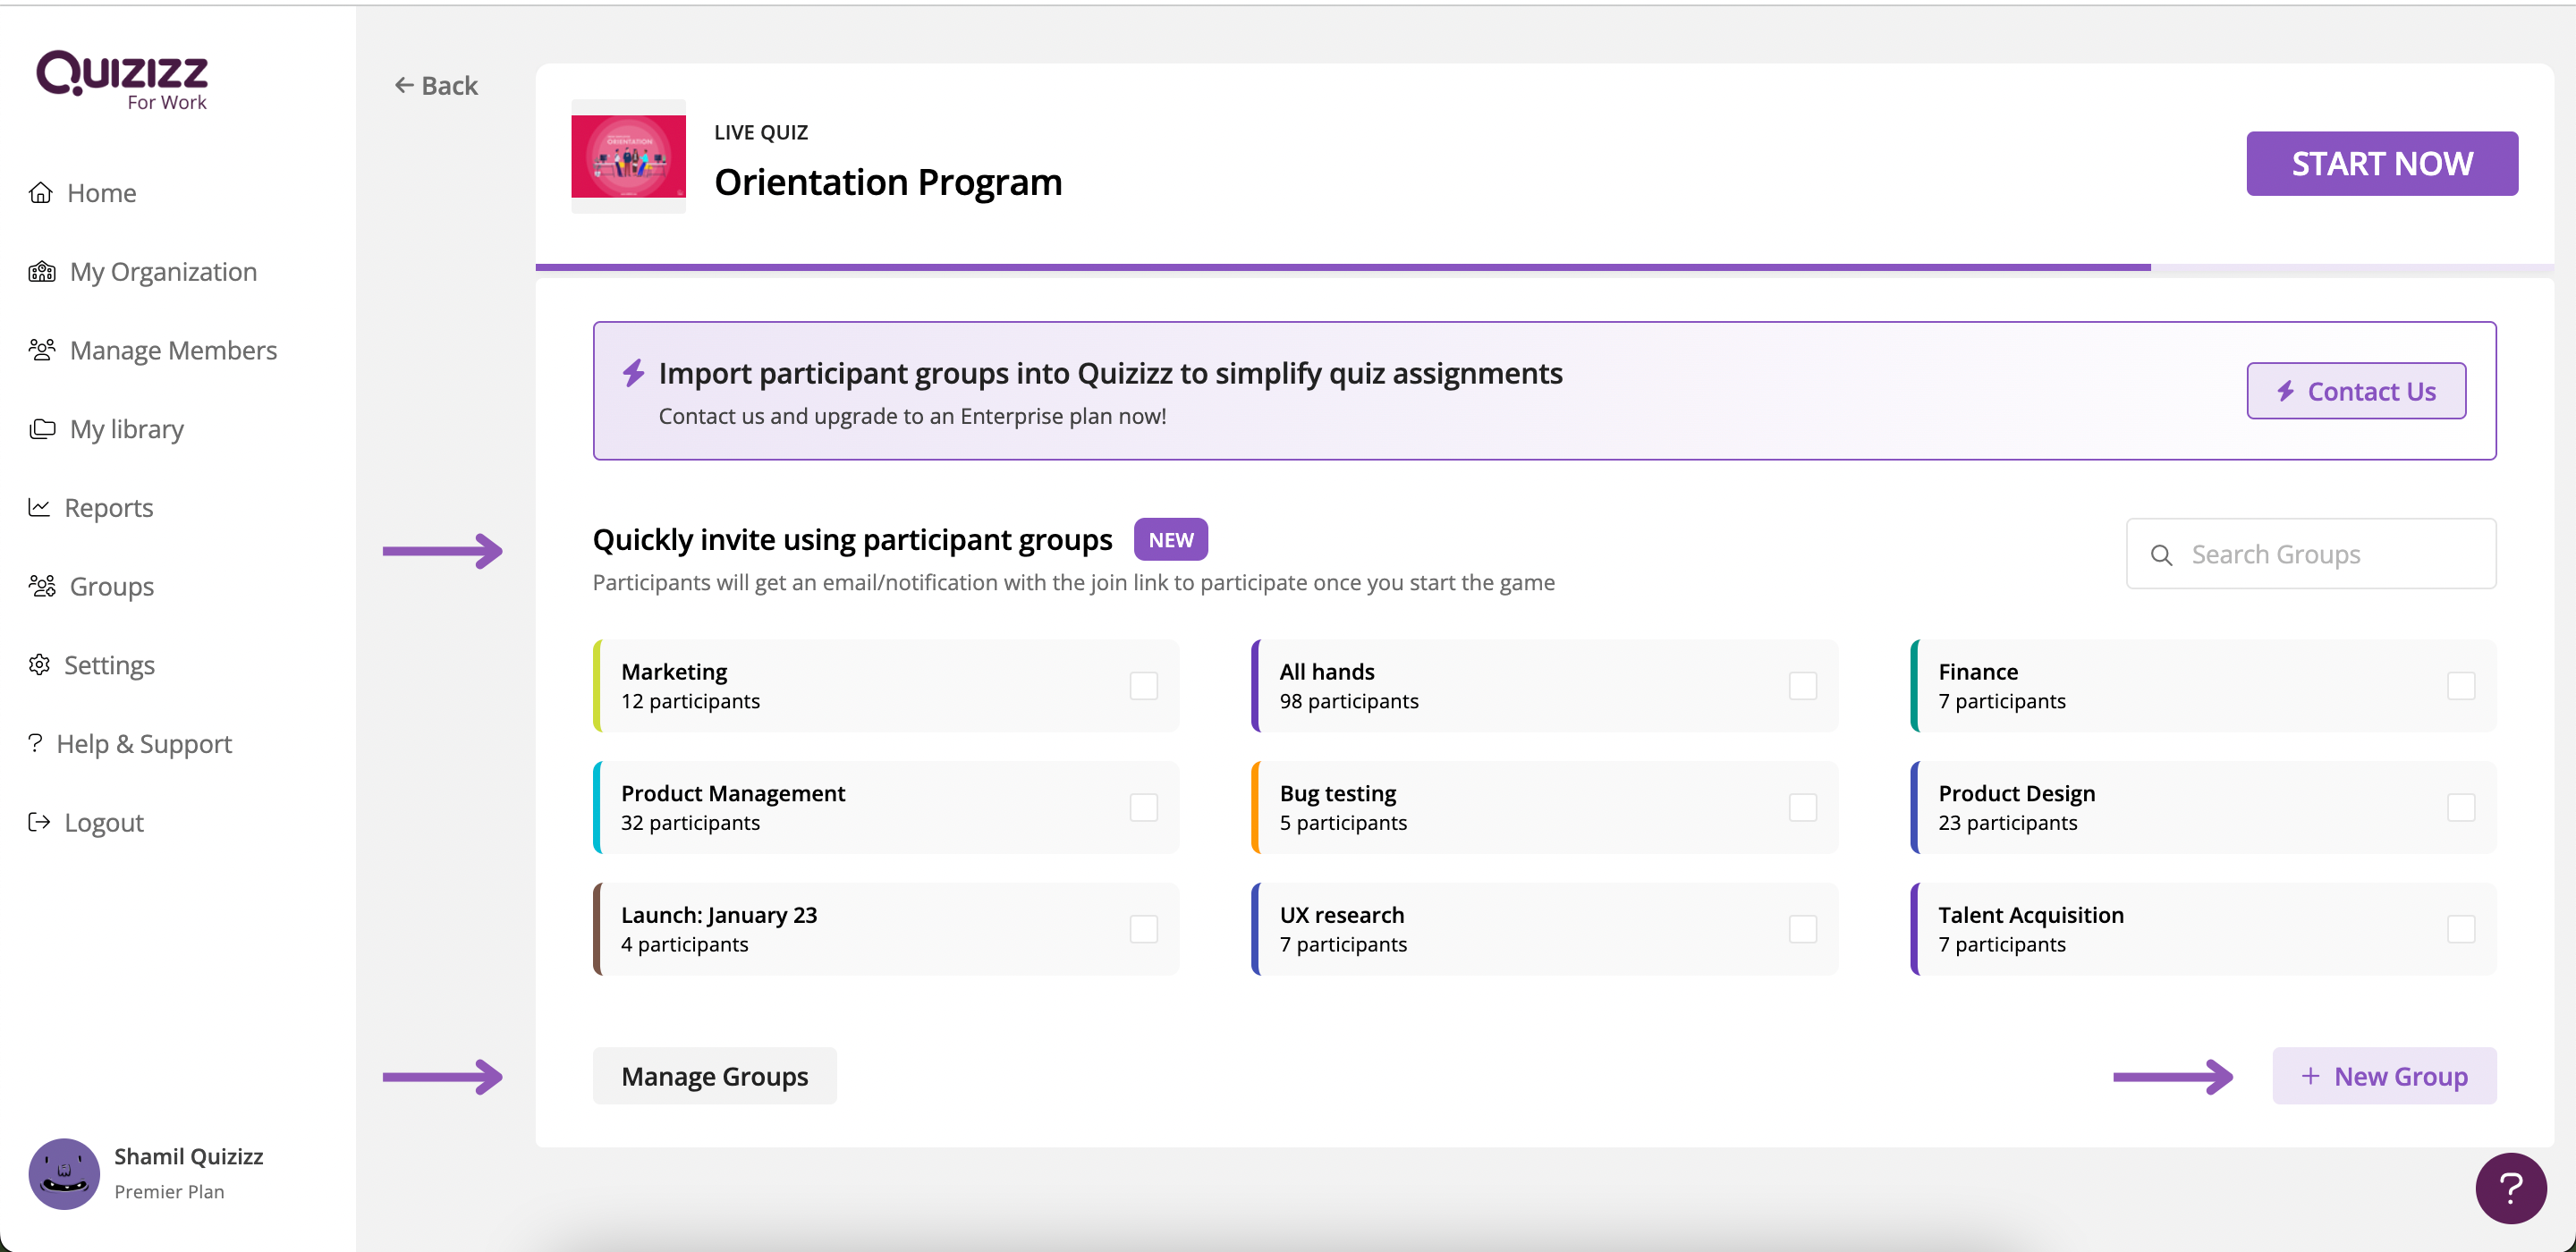The width and height of the screenshot is (2576, 1252).
Task: Toggle the Marketing group checkbox
Action: click(x=1145, y=685)
